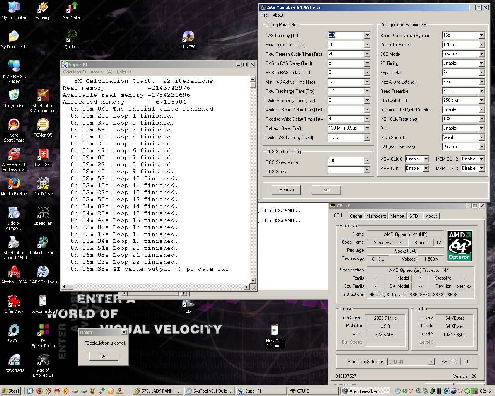Open About menu in A64 Tweaker
The width and height of the screenshot is (495, 396).
(278, 15)
